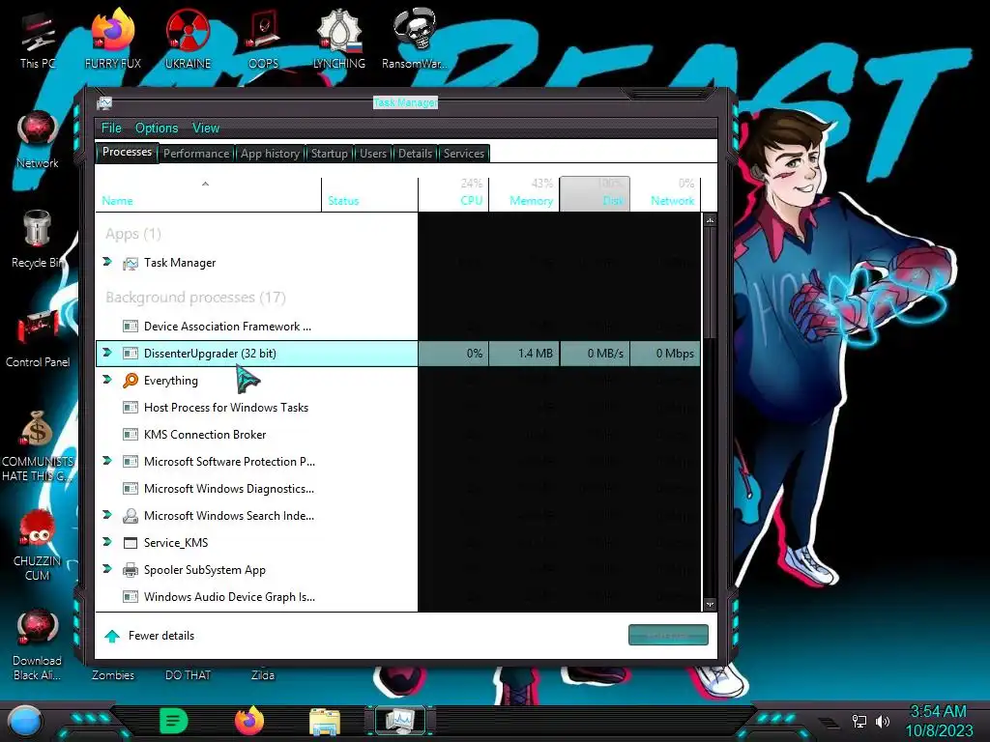The height and width of the screenshot is (742, 990).
Task: Expand the Task Manager app row
Action: [107, 262]
